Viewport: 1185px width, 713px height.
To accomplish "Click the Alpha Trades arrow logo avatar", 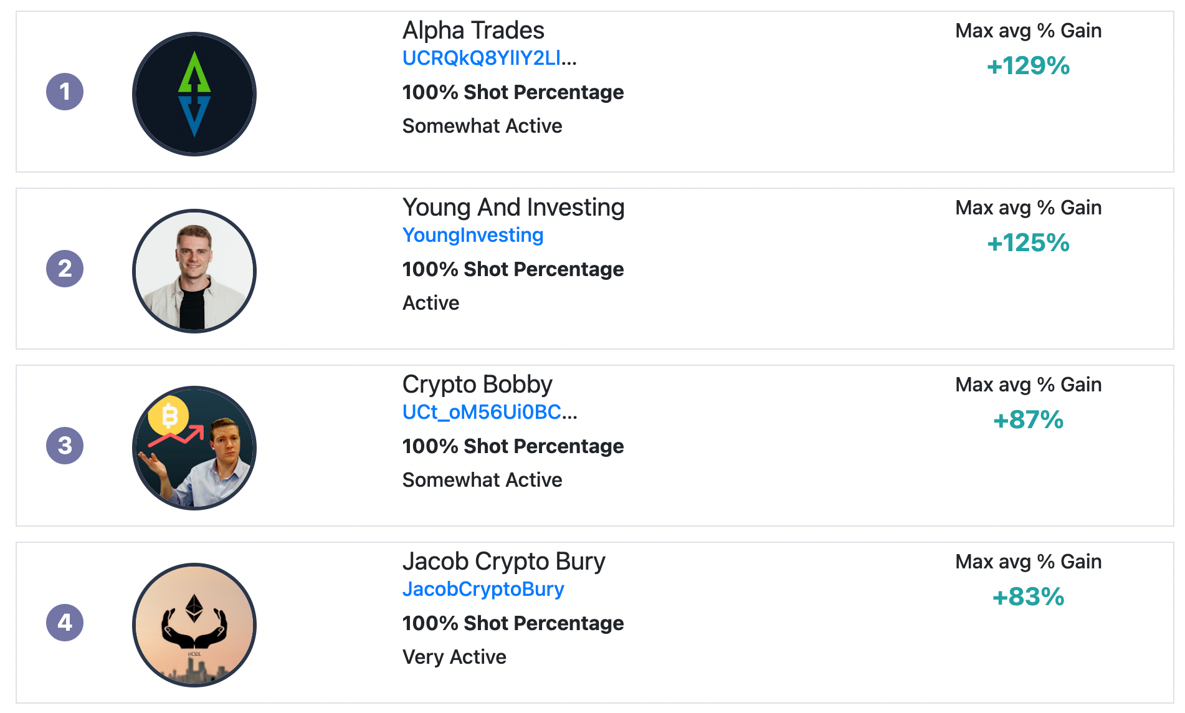I will (194, 94).
